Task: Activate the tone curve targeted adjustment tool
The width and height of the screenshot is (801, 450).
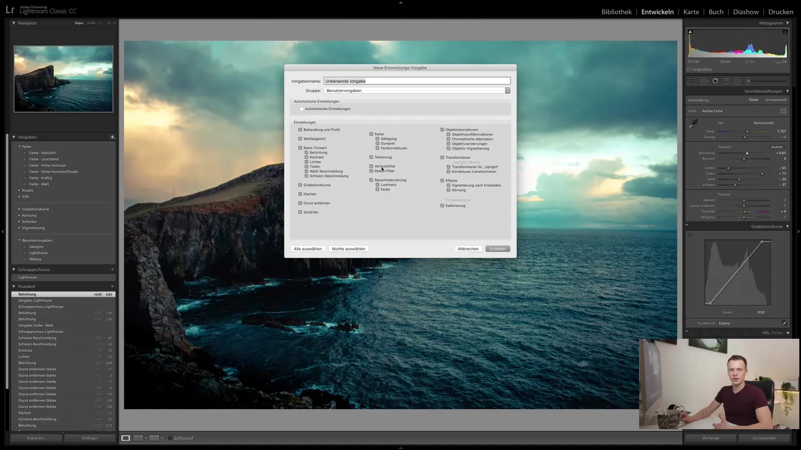Action: [690, 235]
